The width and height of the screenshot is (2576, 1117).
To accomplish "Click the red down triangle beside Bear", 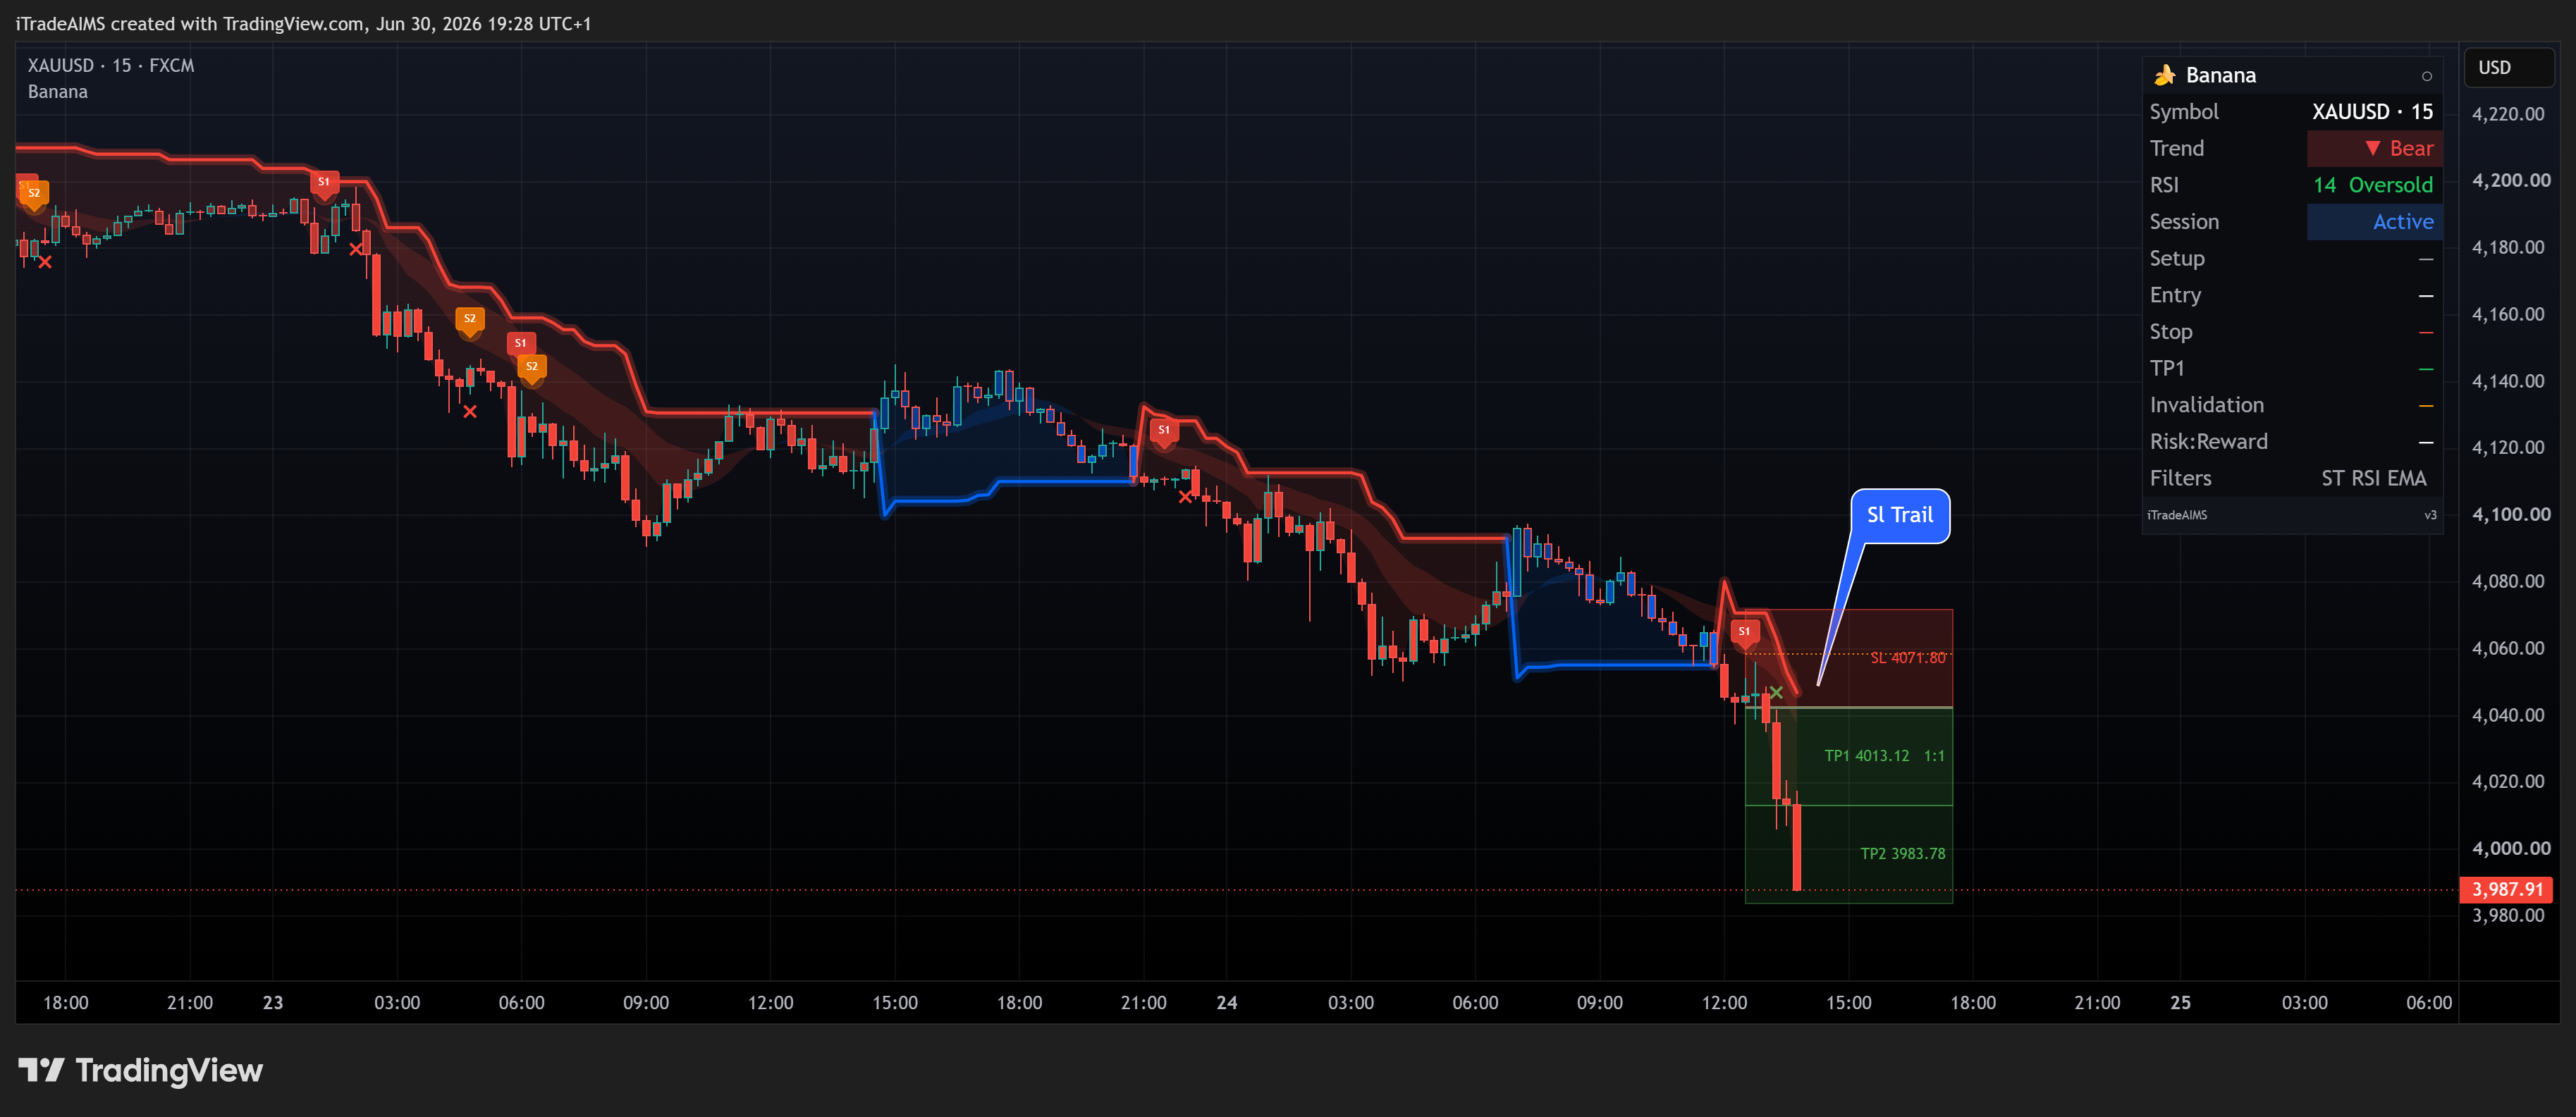I will point(2372,148).
